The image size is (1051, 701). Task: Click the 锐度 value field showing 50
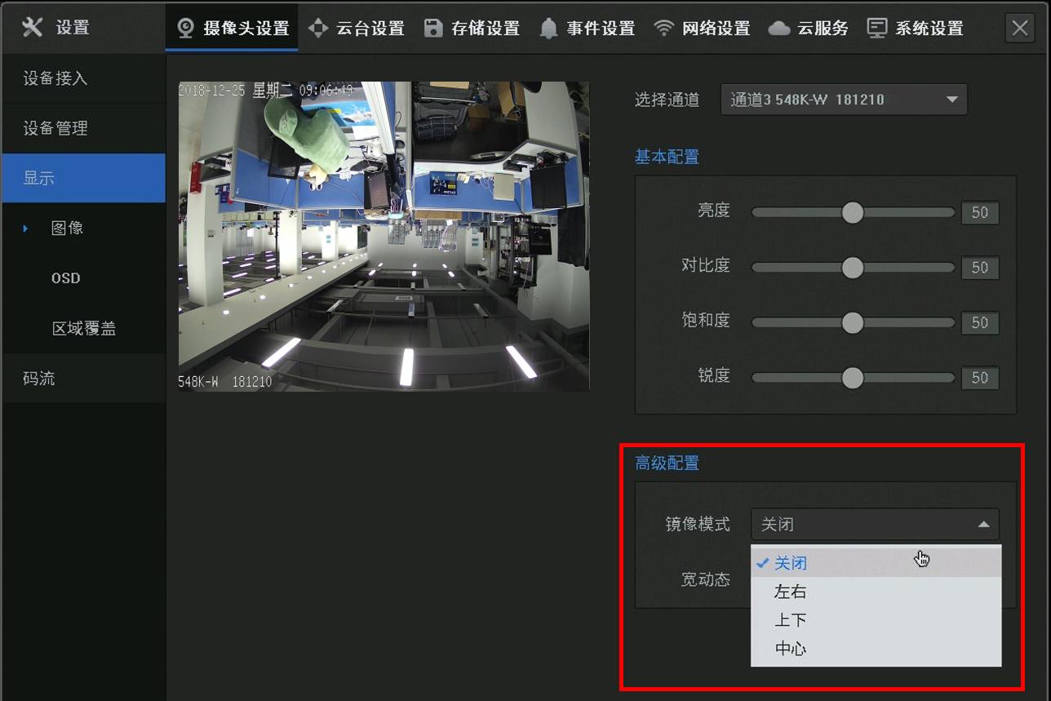click(980, 378)
